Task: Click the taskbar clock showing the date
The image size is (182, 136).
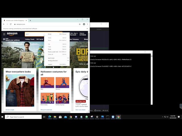Action: click(x=173, y=117)
